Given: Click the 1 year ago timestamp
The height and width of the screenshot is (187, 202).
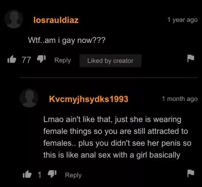Looking at the screenshot, I should (182, 20).
